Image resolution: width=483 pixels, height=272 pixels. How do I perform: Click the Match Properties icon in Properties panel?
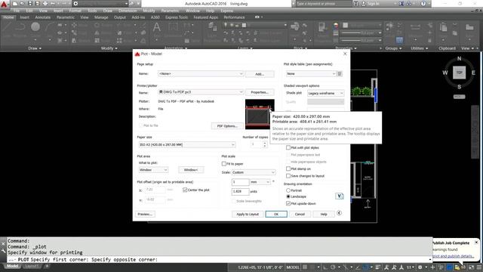[x=322, y=27]
